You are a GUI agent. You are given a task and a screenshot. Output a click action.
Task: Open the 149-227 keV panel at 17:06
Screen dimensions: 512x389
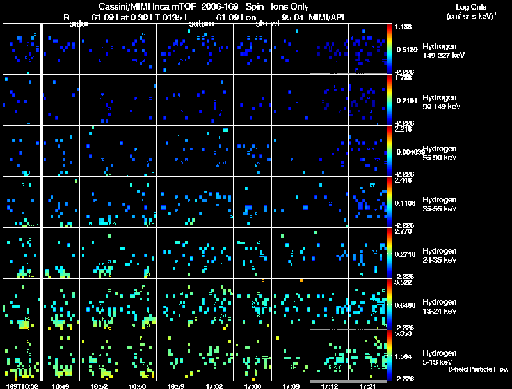[x=252, y=49]
